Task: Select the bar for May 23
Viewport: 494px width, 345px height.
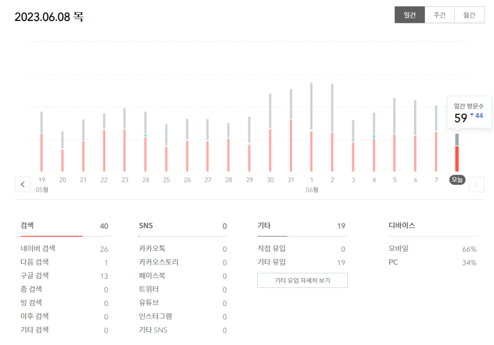Action: pyautogui.click(x=124, y=140)
